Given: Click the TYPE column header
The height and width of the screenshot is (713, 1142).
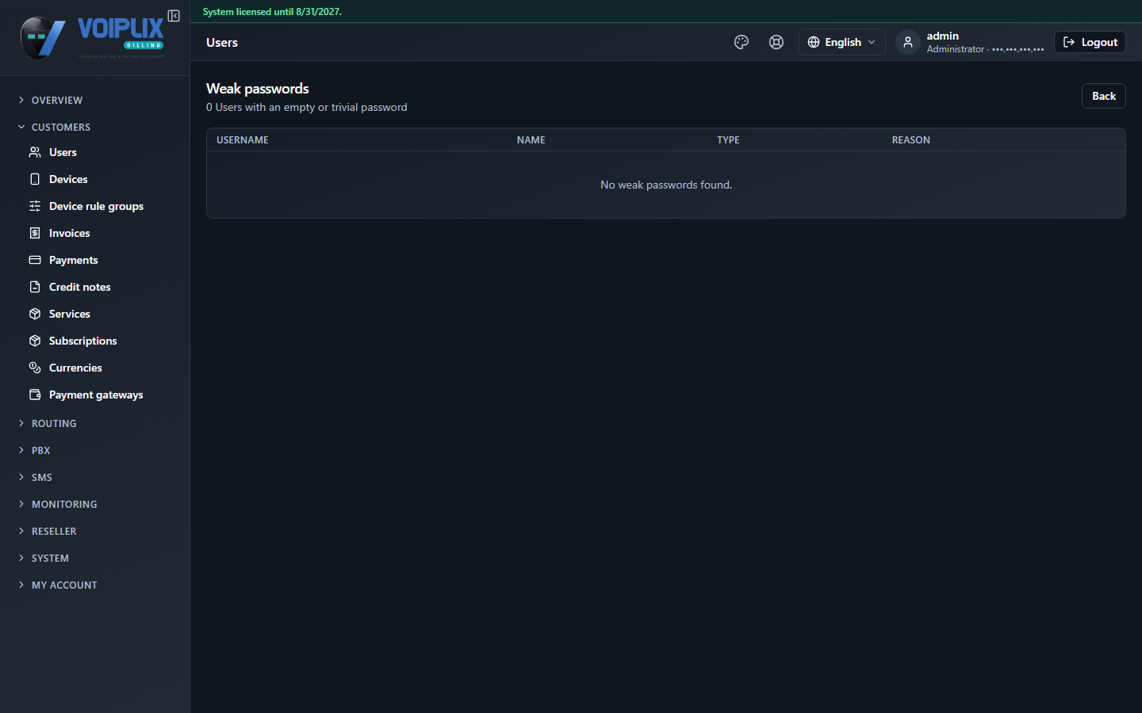Looking at the screenshot, I should 728,140.
